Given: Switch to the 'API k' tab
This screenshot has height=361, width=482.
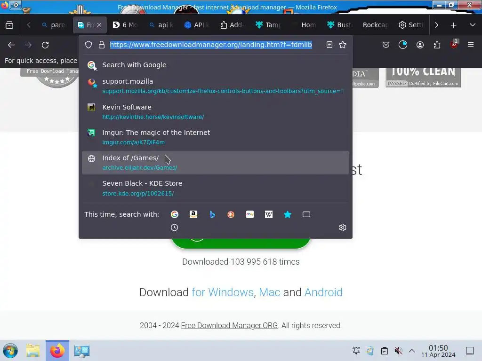Looking at the screenshot, I should [x=197, y=25].
